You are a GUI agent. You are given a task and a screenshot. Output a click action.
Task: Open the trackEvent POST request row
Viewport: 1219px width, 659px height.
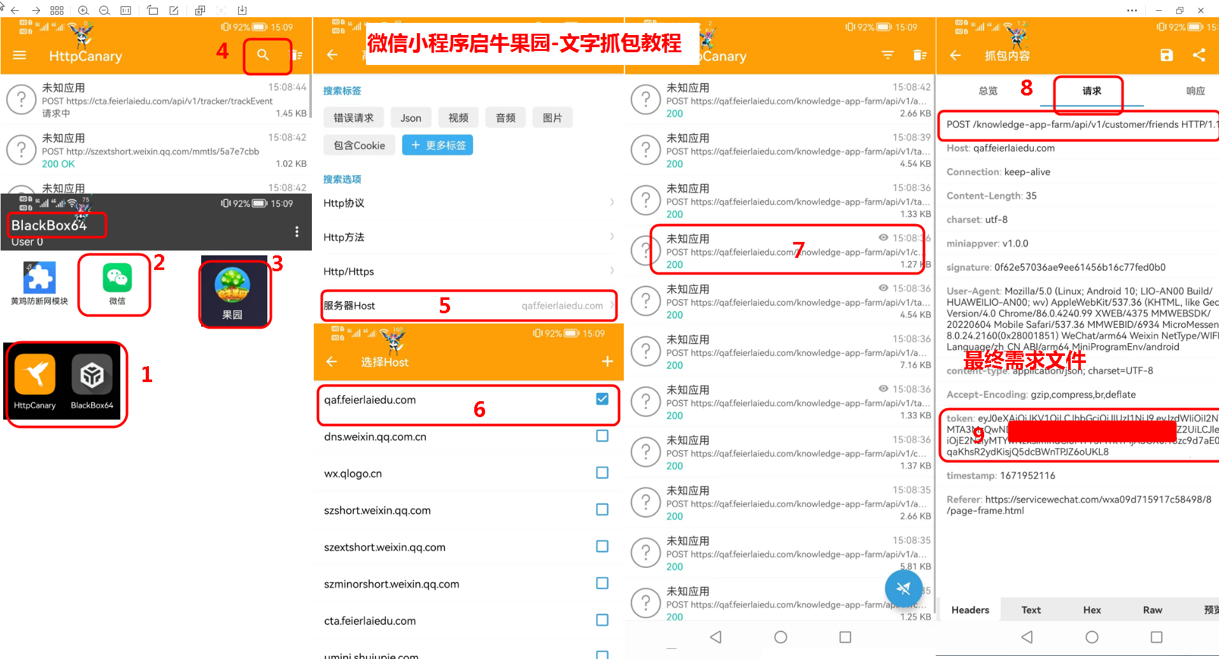157,100
